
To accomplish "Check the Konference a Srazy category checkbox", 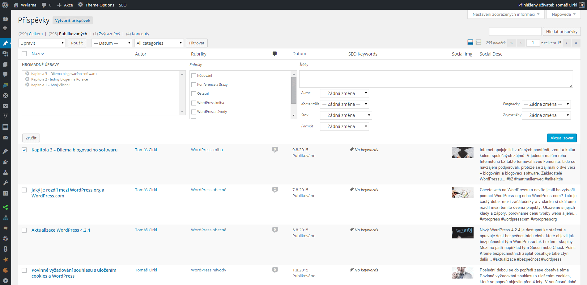I will [194, 85].
